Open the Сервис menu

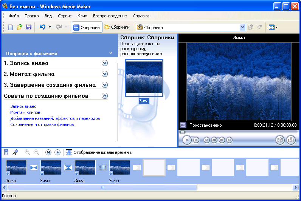click(65, 16)
